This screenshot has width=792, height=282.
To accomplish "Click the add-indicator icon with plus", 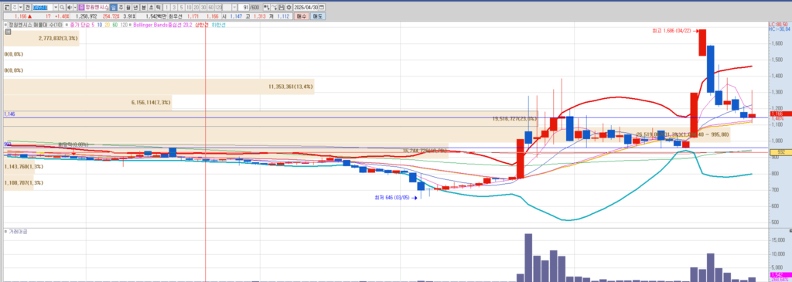I will (x=266, y=8).
